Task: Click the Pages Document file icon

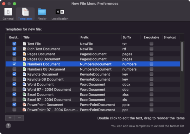Action: (24, 54)
